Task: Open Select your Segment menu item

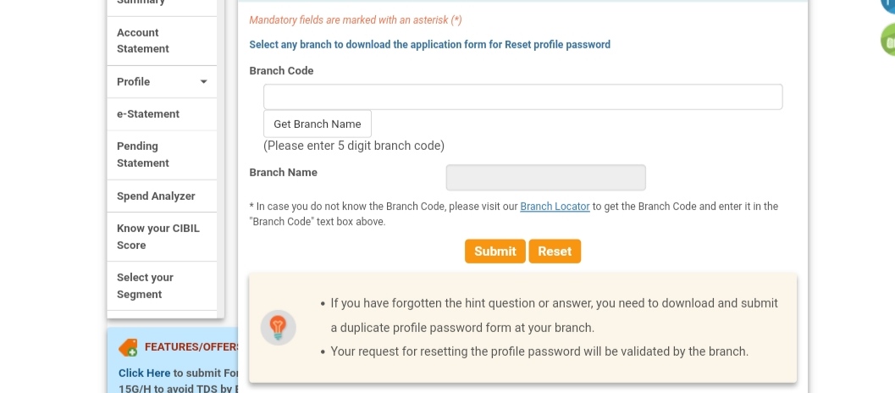Action: pyautogui.click(x=145, y=285)
